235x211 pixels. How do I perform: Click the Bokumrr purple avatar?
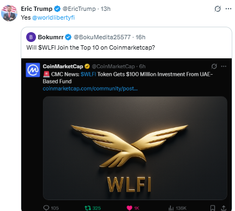click(31, 37)
